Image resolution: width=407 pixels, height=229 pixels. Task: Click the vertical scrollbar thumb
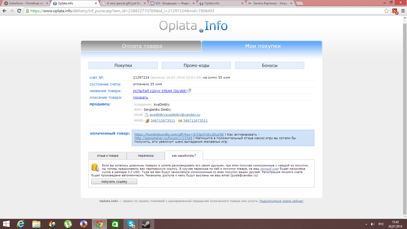pyautogui.click(x=405, y=119)
